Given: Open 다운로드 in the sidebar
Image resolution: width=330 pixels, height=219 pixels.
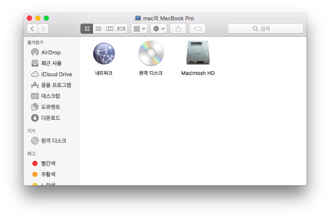Looking at the screenshot, I should [x=51, y=118].
